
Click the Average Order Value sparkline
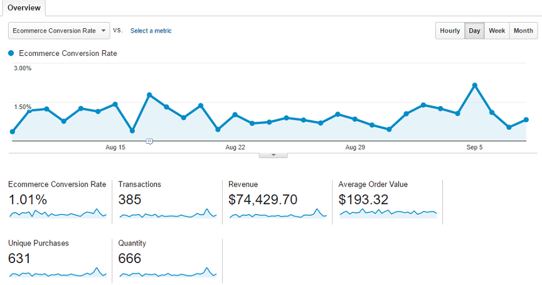(388, 213)
